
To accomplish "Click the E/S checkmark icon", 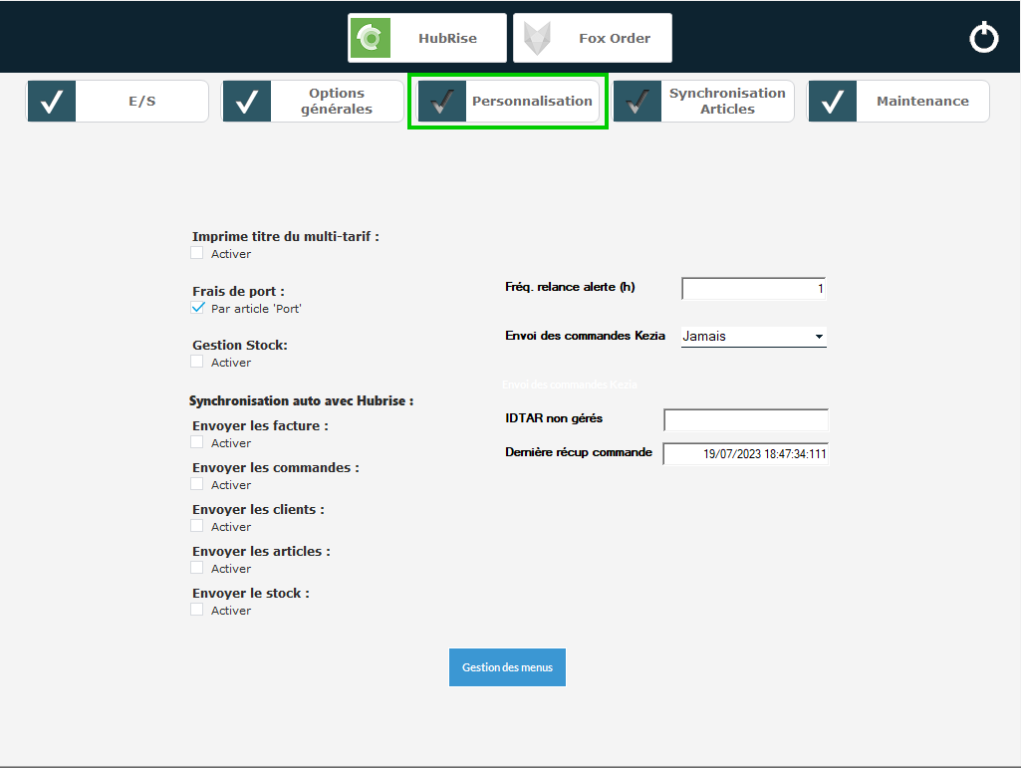I will click(x=52, y=102).
